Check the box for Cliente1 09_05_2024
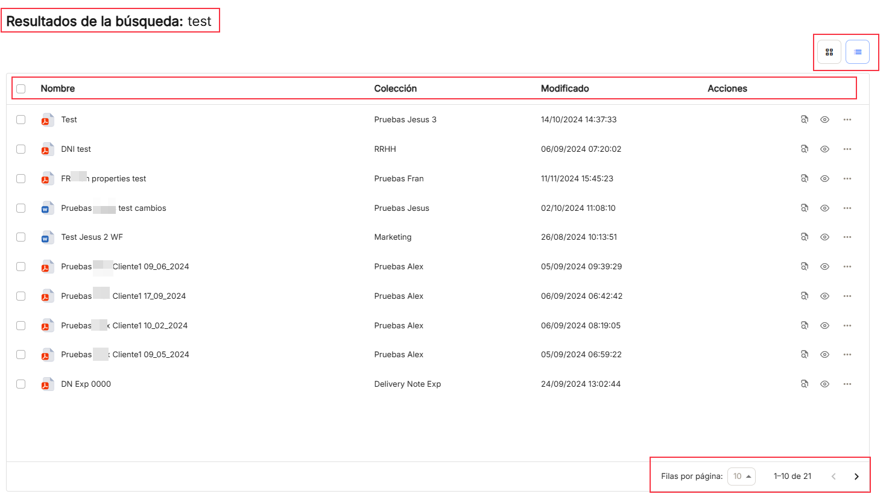This screenshot has width=892, height=500. (x=21, y=354)
